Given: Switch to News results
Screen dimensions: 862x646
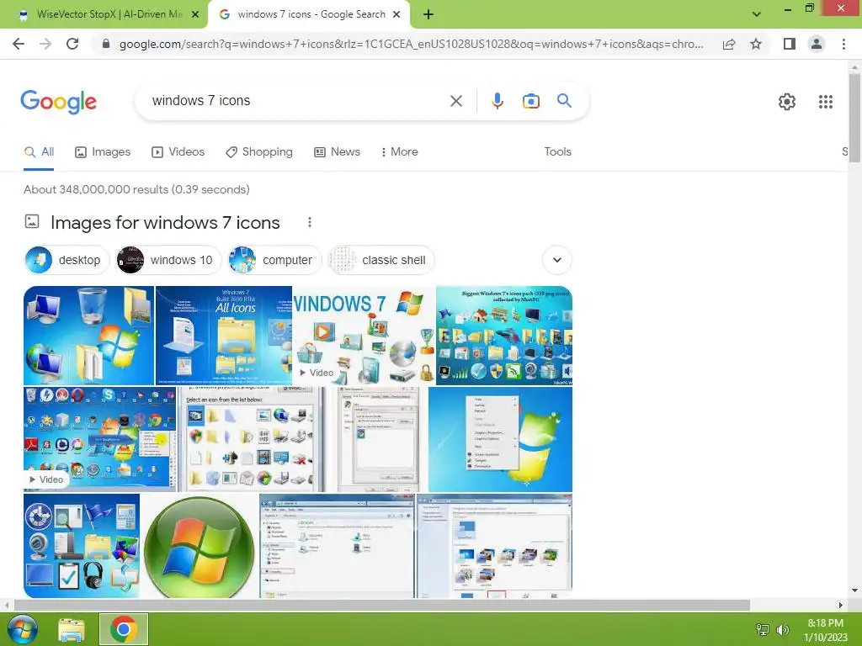Looking at the screenshot, I should 337,151.
